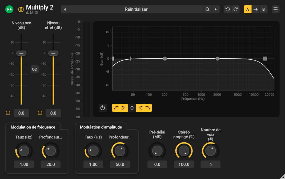285x179 pixels.
Task: Switch to the B state
Action: (264, 9)
